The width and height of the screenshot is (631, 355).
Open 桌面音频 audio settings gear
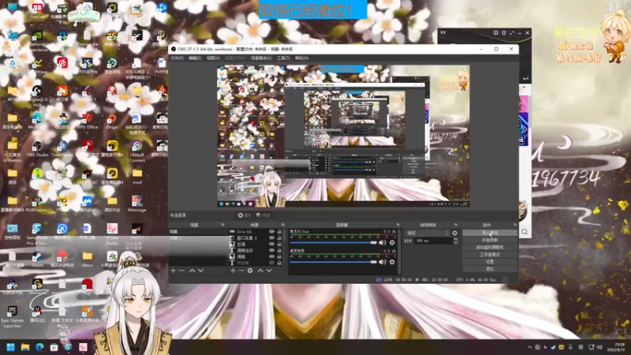tap(392, 262)
